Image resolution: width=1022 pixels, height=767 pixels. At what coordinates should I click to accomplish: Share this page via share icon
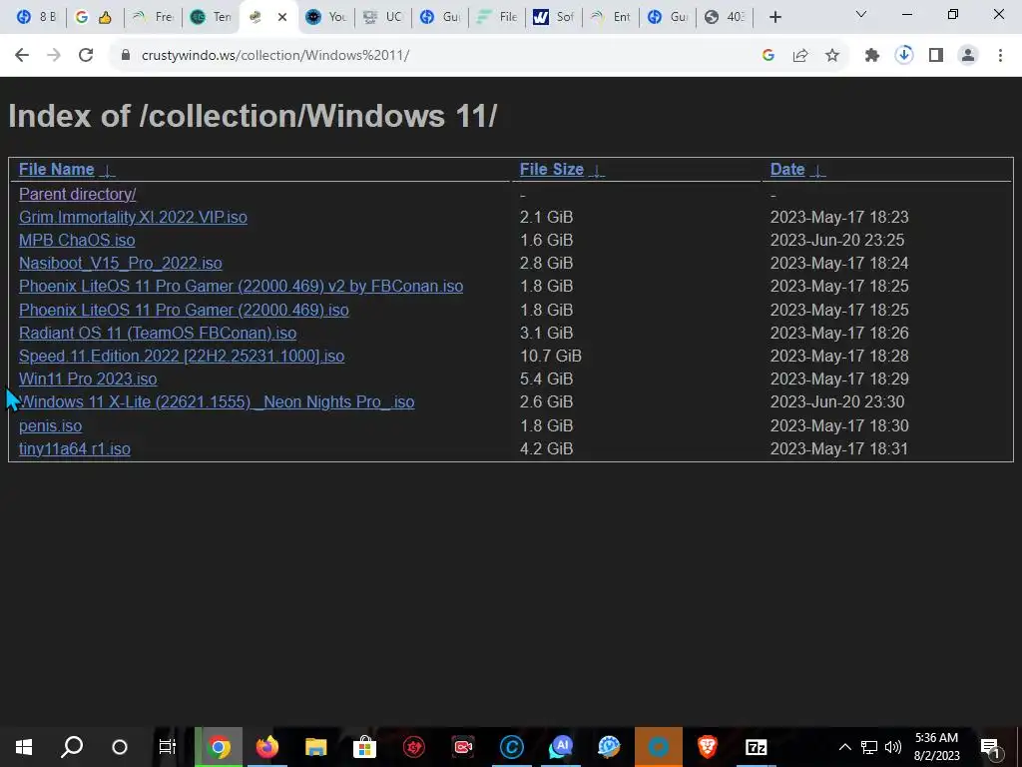point(800,56)
